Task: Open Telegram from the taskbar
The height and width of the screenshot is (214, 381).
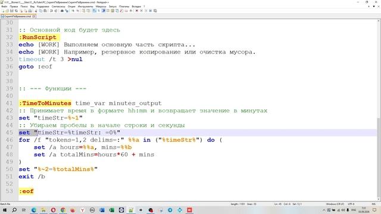Action: pos(170,210)
